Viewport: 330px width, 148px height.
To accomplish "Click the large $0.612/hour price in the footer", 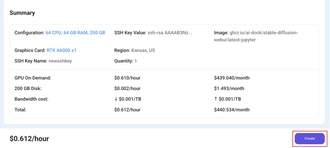I will tap(29, 139).
